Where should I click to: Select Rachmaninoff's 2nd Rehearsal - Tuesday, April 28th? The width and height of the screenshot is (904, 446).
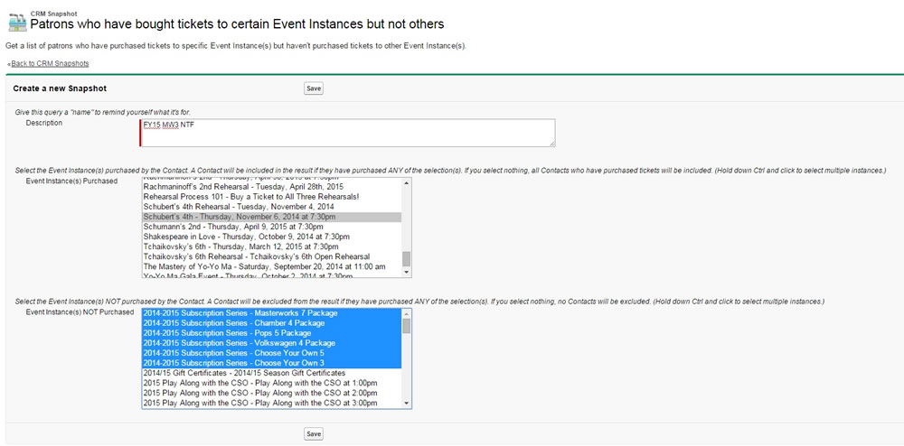(271, 187)
